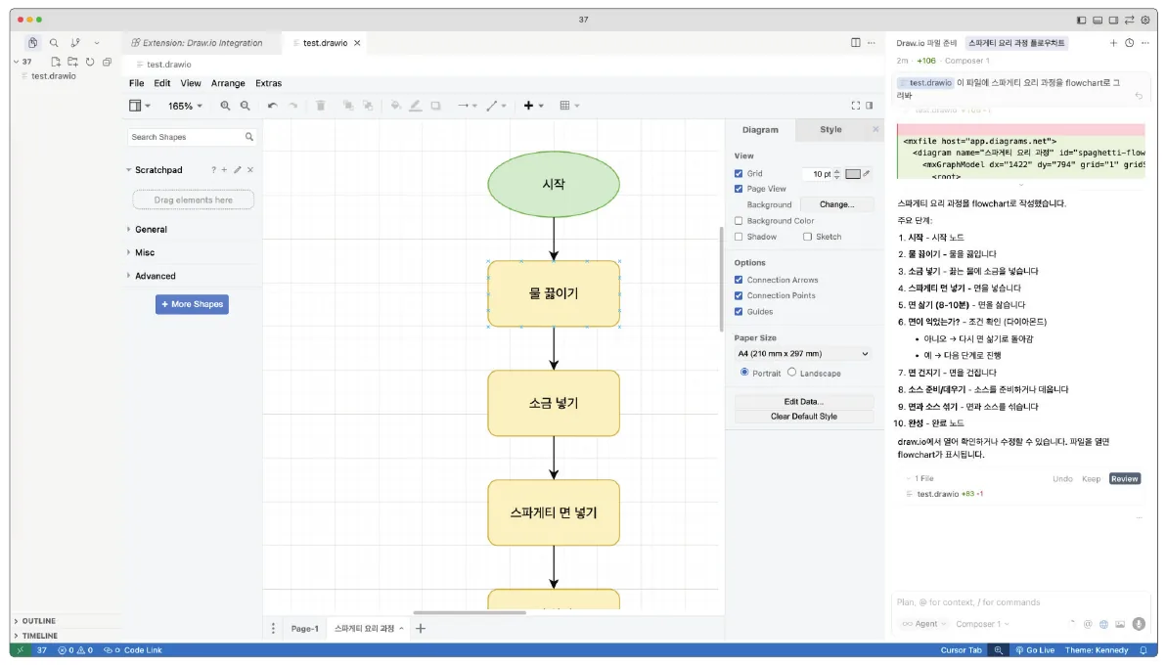Image resolution: width=1166 pixels, height=665 pixels.
Task: Edit the Scratchpad with pencil icon
Action: point(238,169)
